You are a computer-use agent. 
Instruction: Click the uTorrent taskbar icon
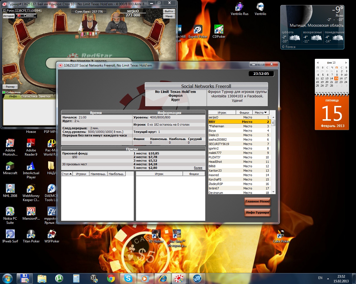tap(59, 278)
